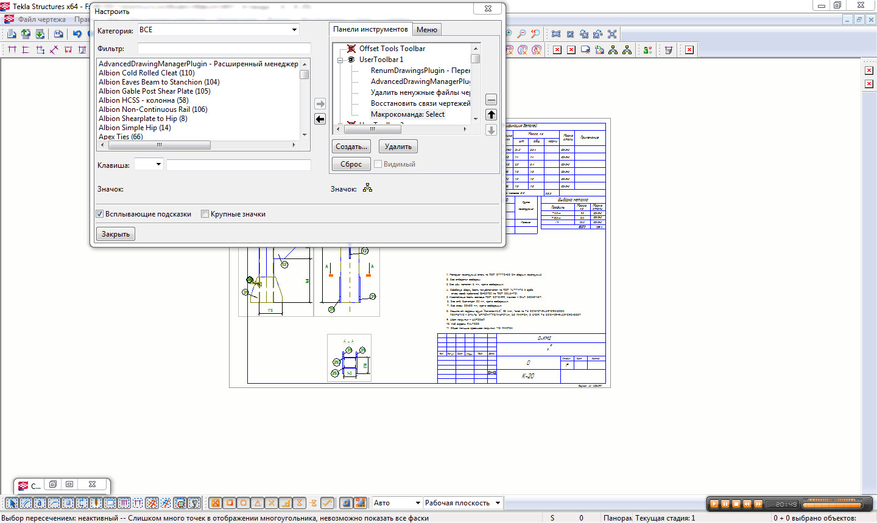This screenshot has width=877, height=523.
Task: Open the Файл чертежа menu
Action: coord(41,19)
